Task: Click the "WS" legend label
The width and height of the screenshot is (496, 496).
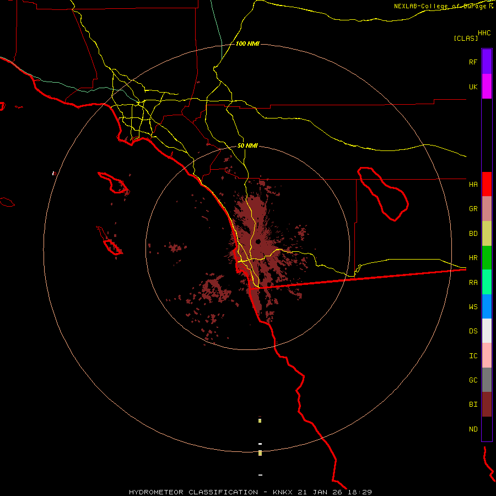Action: click(473, 306)
